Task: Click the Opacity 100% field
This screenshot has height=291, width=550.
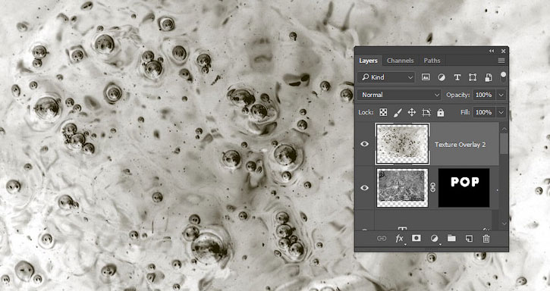Action: pyautogui.click(x=484, y=95)
